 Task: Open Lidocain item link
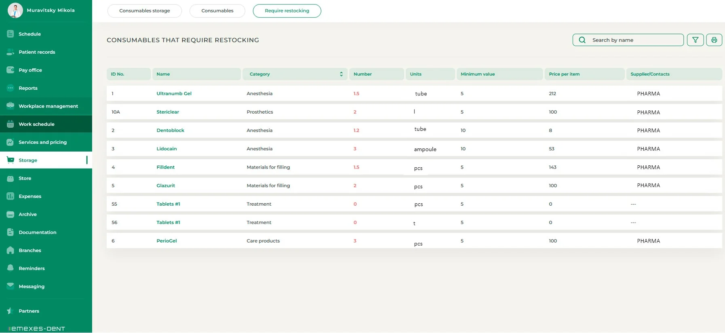click(x=166, y=149)
